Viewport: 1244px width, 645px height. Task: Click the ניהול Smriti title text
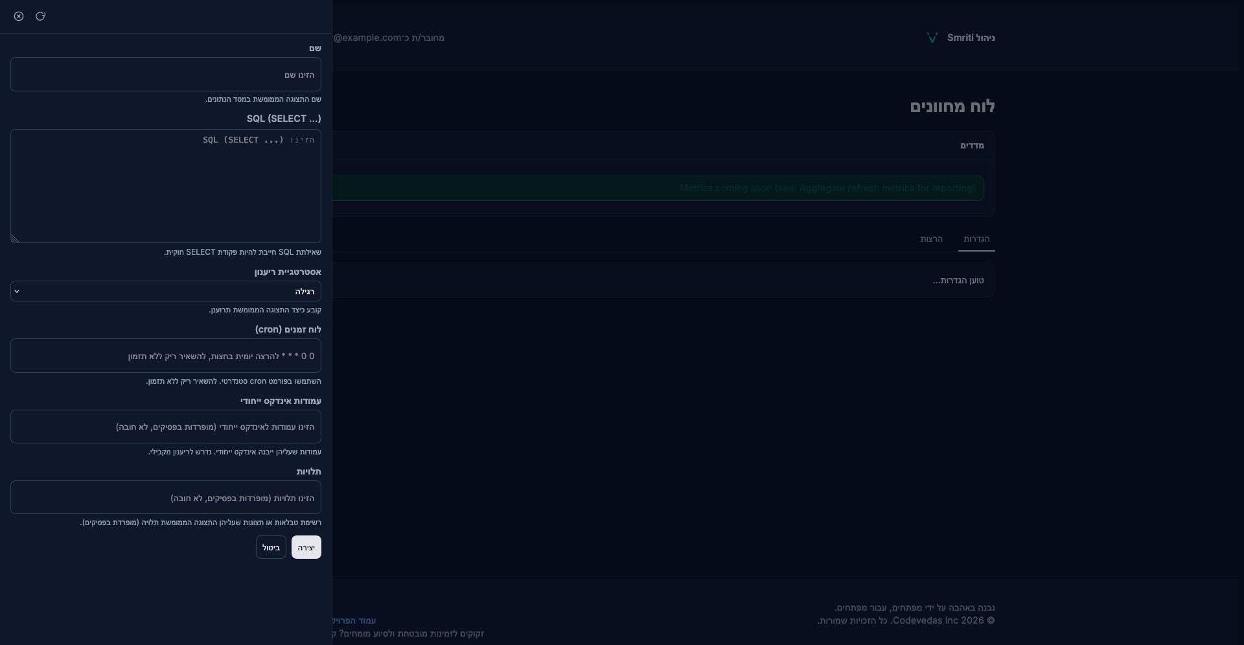[971, 38]
